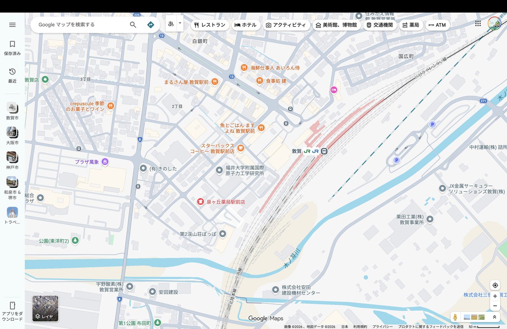Image resolution: width=507 pixels, height=329 pixels.
Task: Select the あ input mode button
Action: tap(171, 24)
